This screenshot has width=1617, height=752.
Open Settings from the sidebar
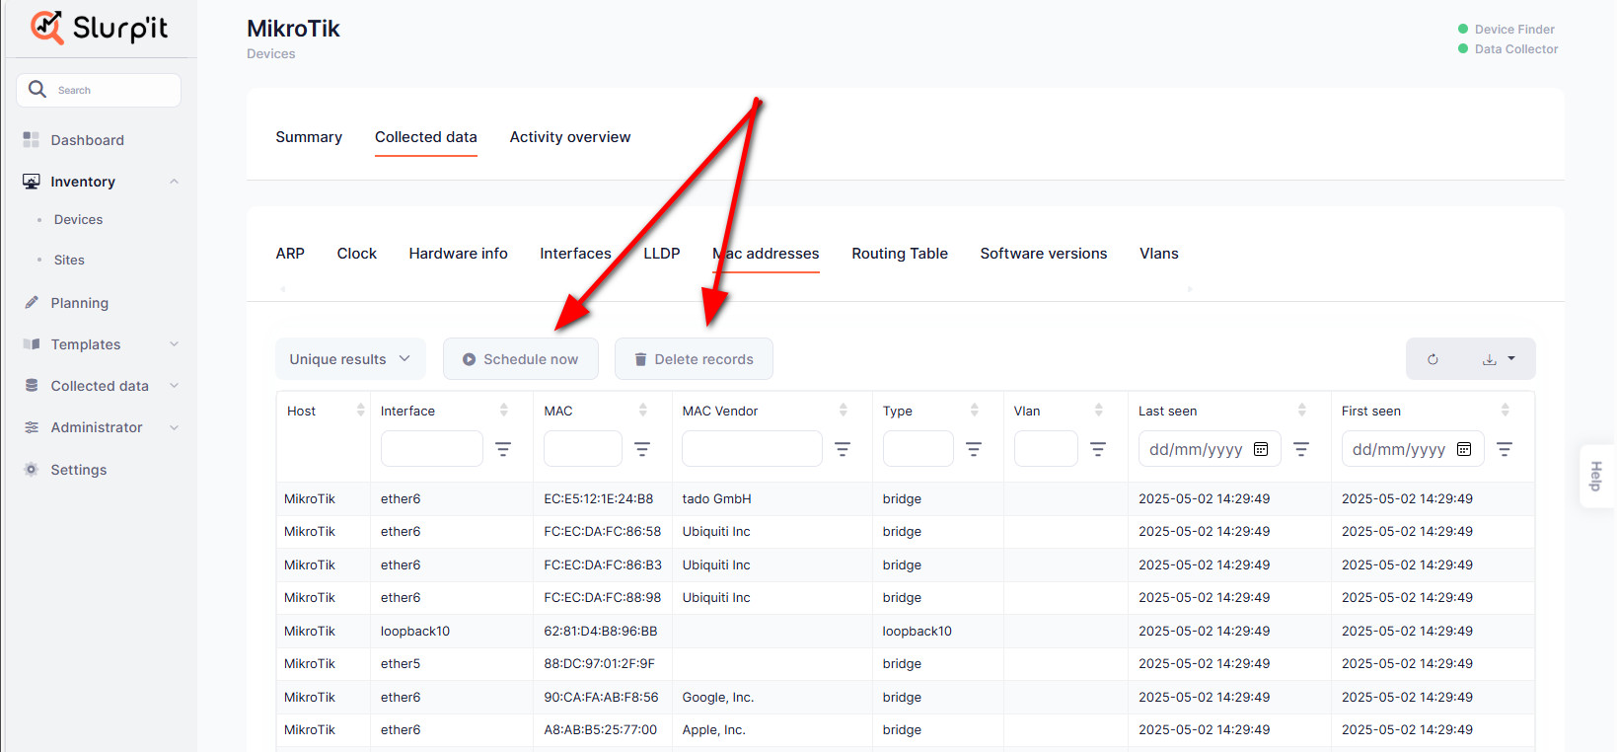[x=78, y=470]
